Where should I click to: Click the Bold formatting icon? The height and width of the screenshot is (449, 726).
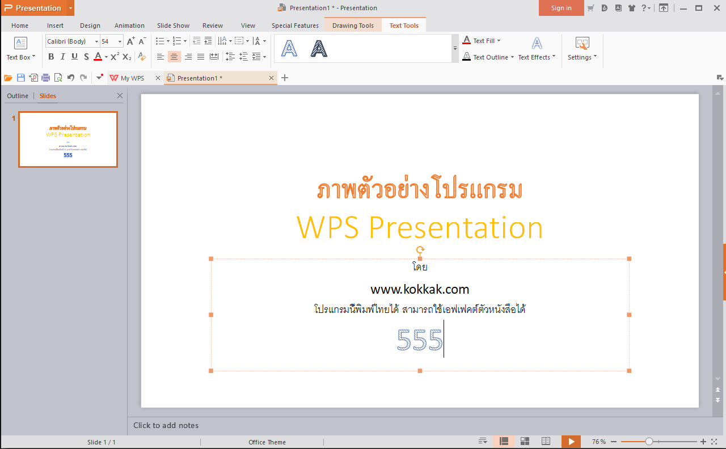pos(51,57)
